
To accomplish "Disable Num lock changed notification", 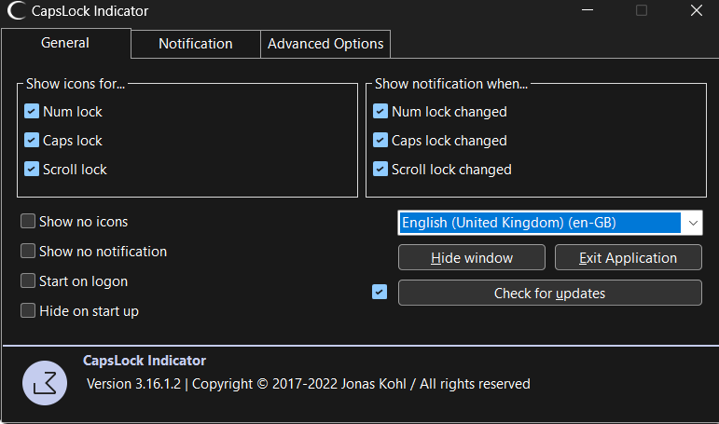I will (x=380, y=111).
